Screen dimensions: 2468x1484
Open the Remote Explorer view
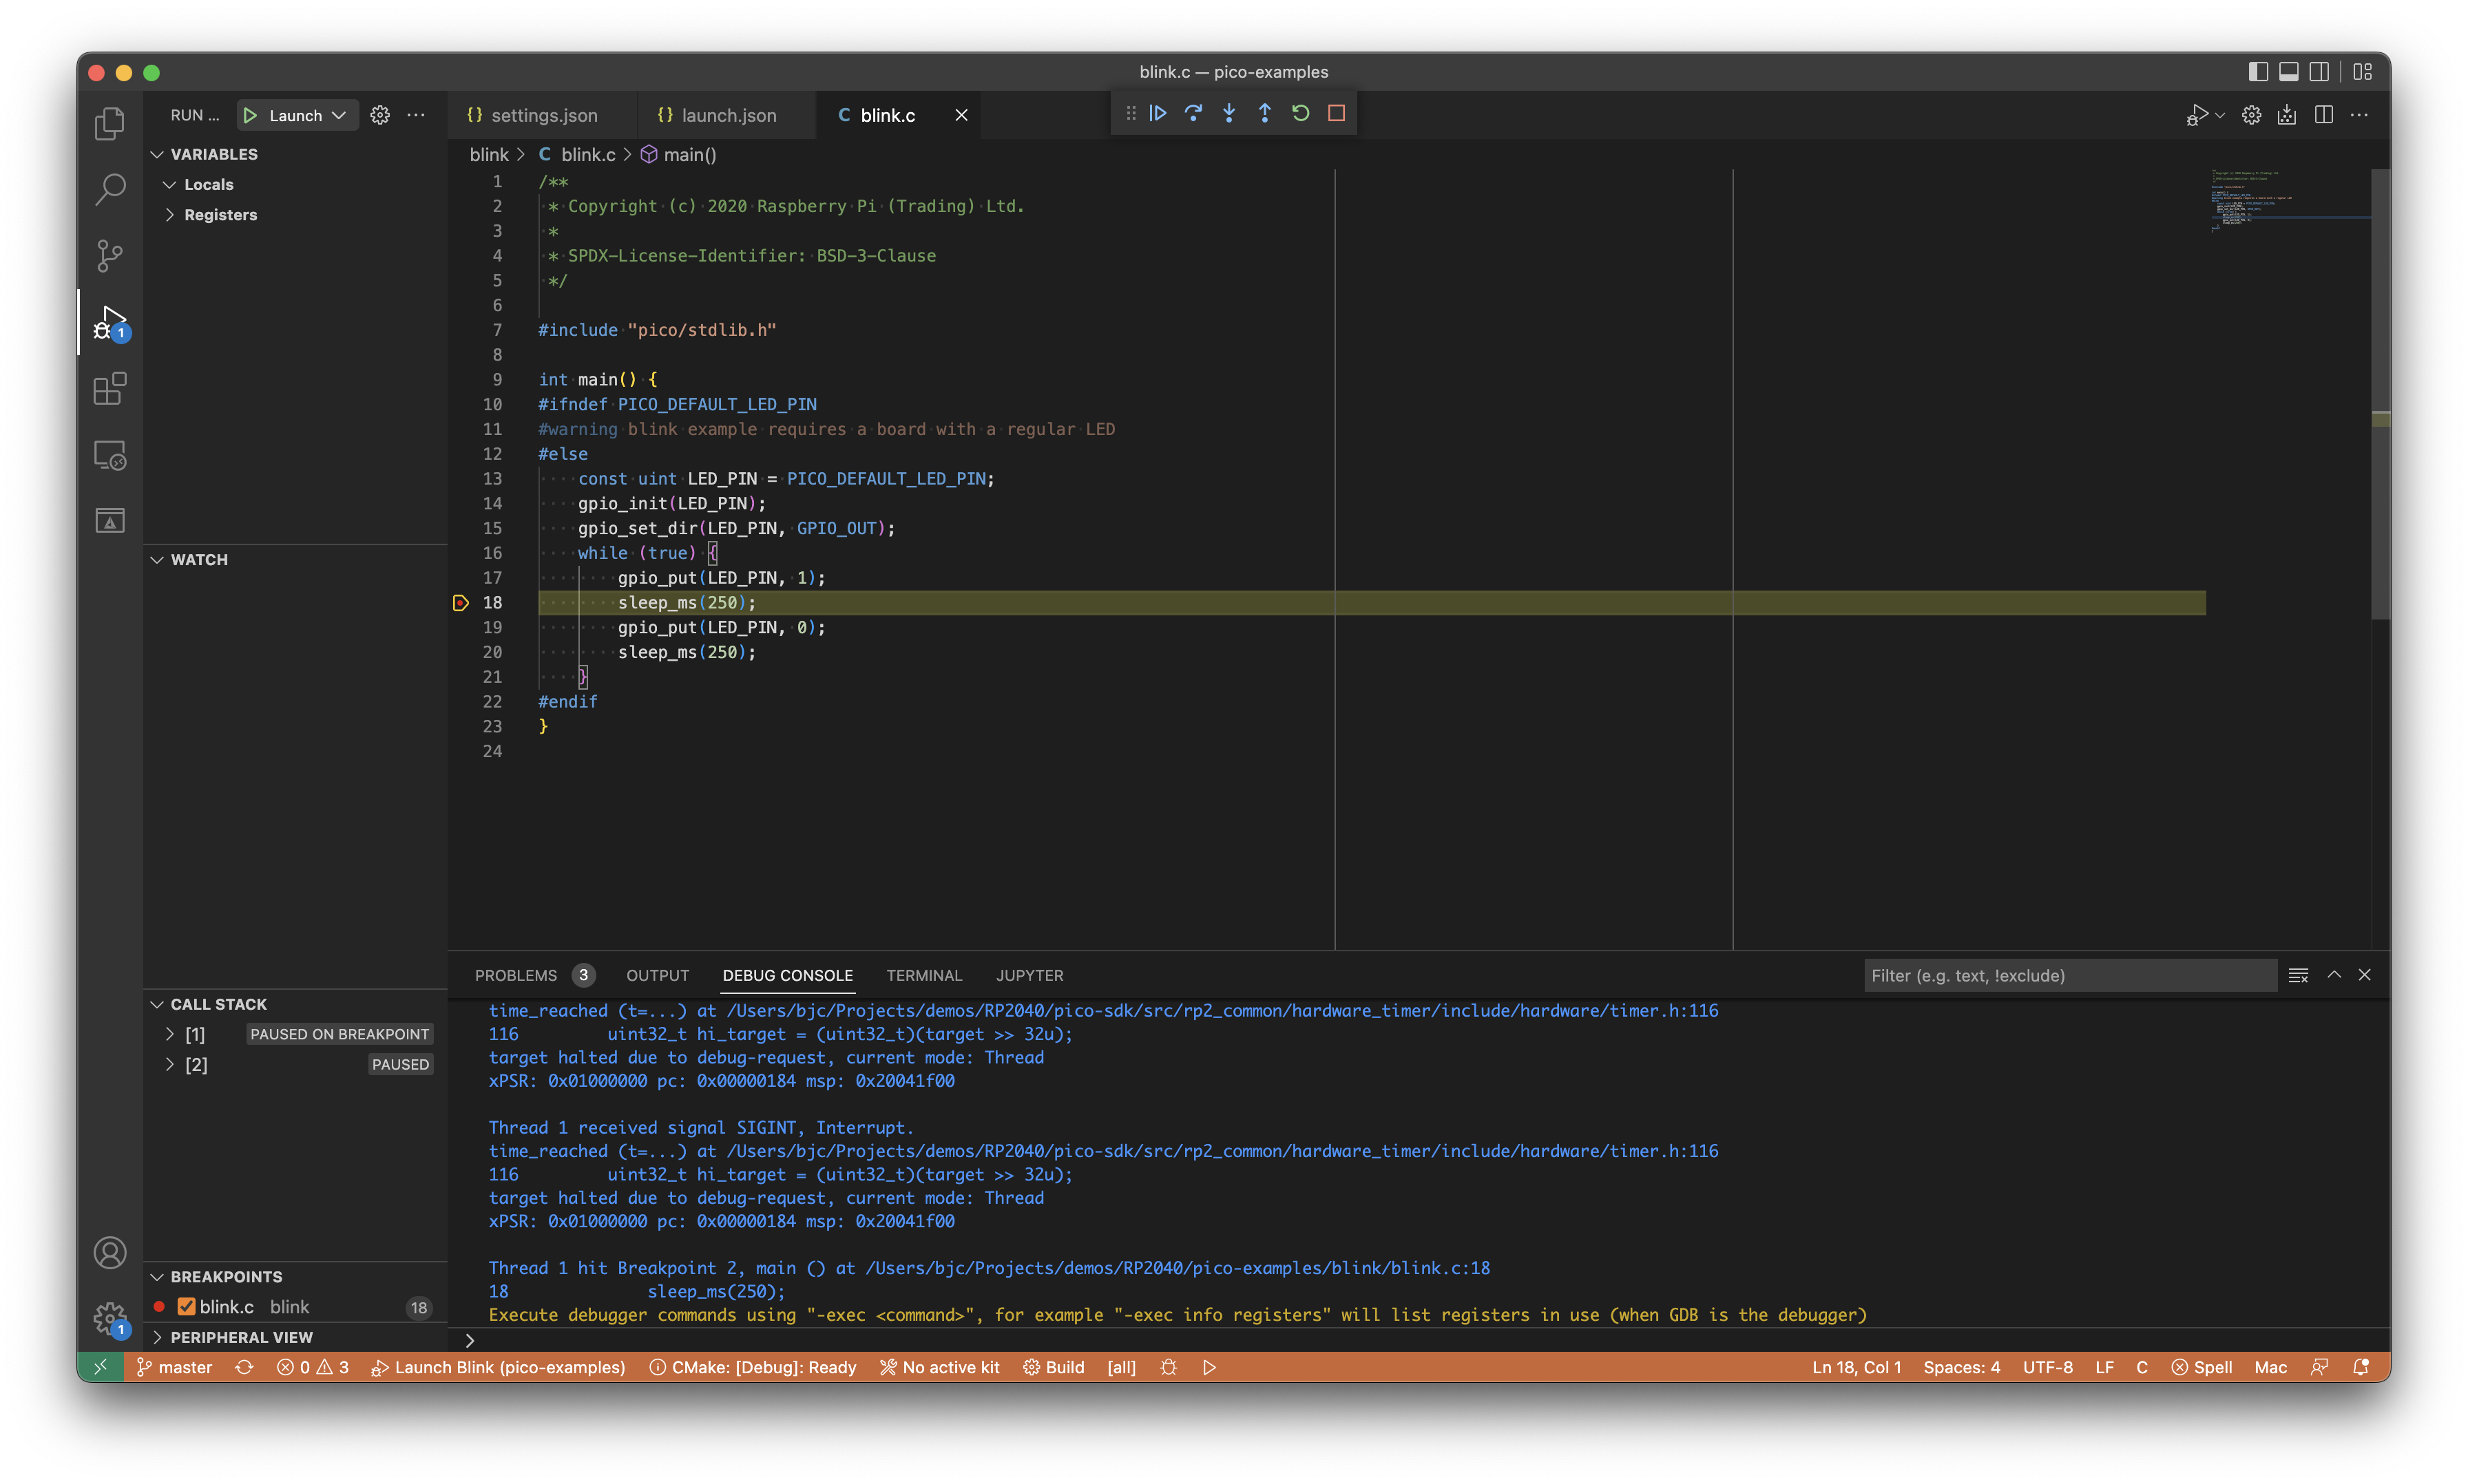(110, 455)
